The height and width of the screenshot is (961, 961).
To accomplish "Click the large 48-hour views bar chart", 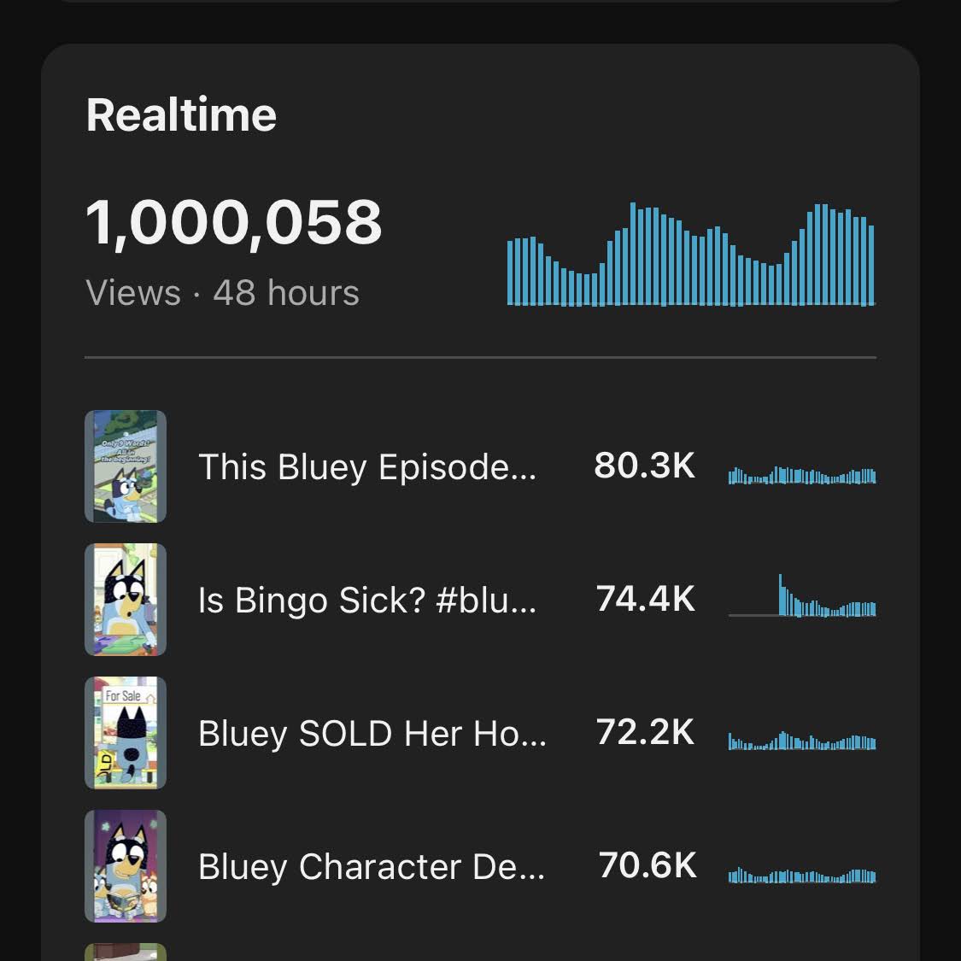I will [x=690, y=255].
